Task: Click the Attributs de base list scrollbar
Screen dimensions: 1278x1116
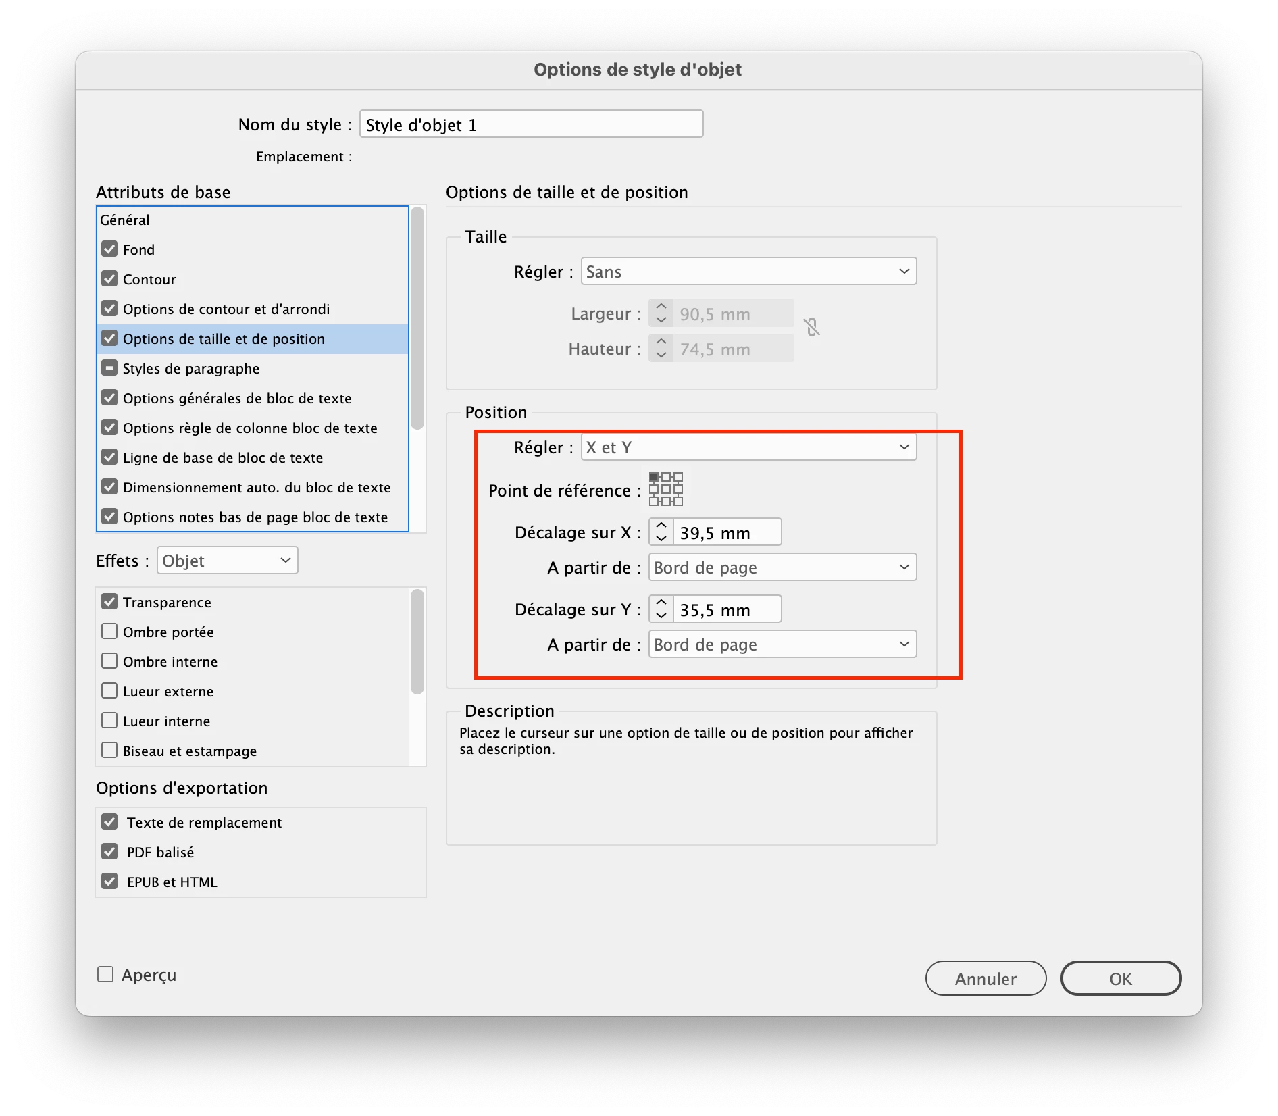Action: pos(417,318)
